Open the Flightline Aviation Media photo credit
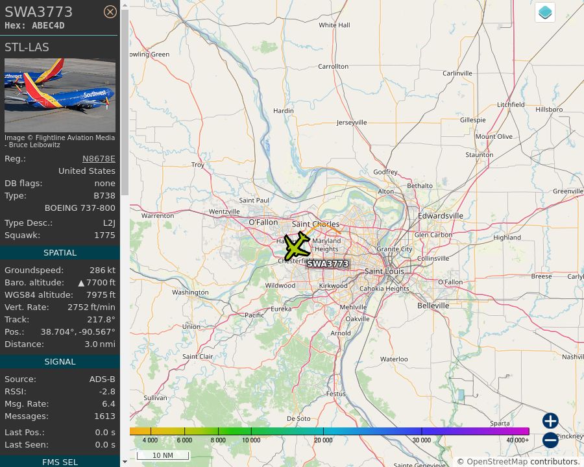Image resolution: width=584 pixels, height=467 pixels. 60,141
